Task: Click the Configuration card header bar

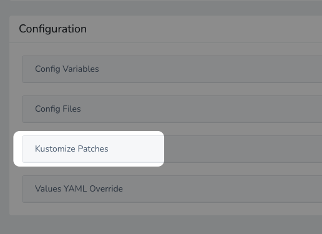Action: 166,29
